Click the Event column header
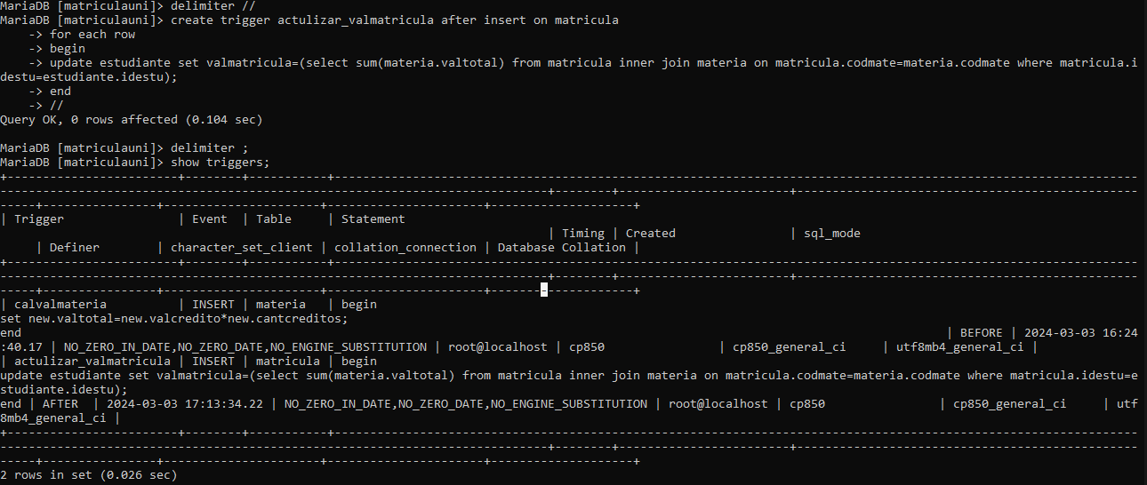Image resolution: width=1147 pixels, height=485 pixels. pos(210,219)
